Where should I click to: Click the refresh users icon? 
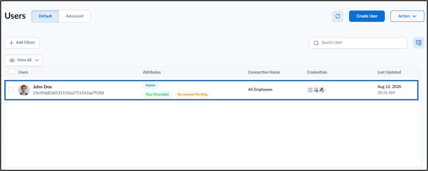337,16
